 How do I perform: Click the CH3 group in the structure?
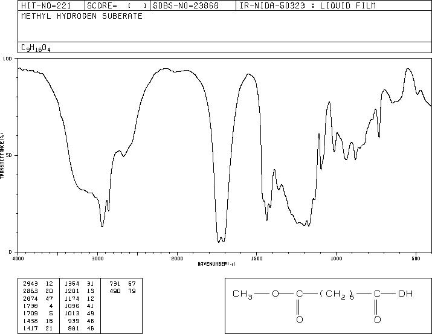point(242,294)
